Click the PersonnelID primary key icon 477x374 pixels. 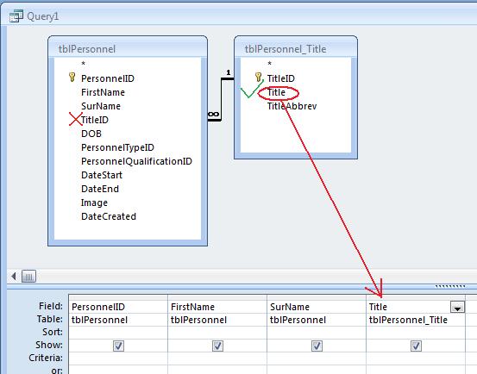[x=72, y=78]
